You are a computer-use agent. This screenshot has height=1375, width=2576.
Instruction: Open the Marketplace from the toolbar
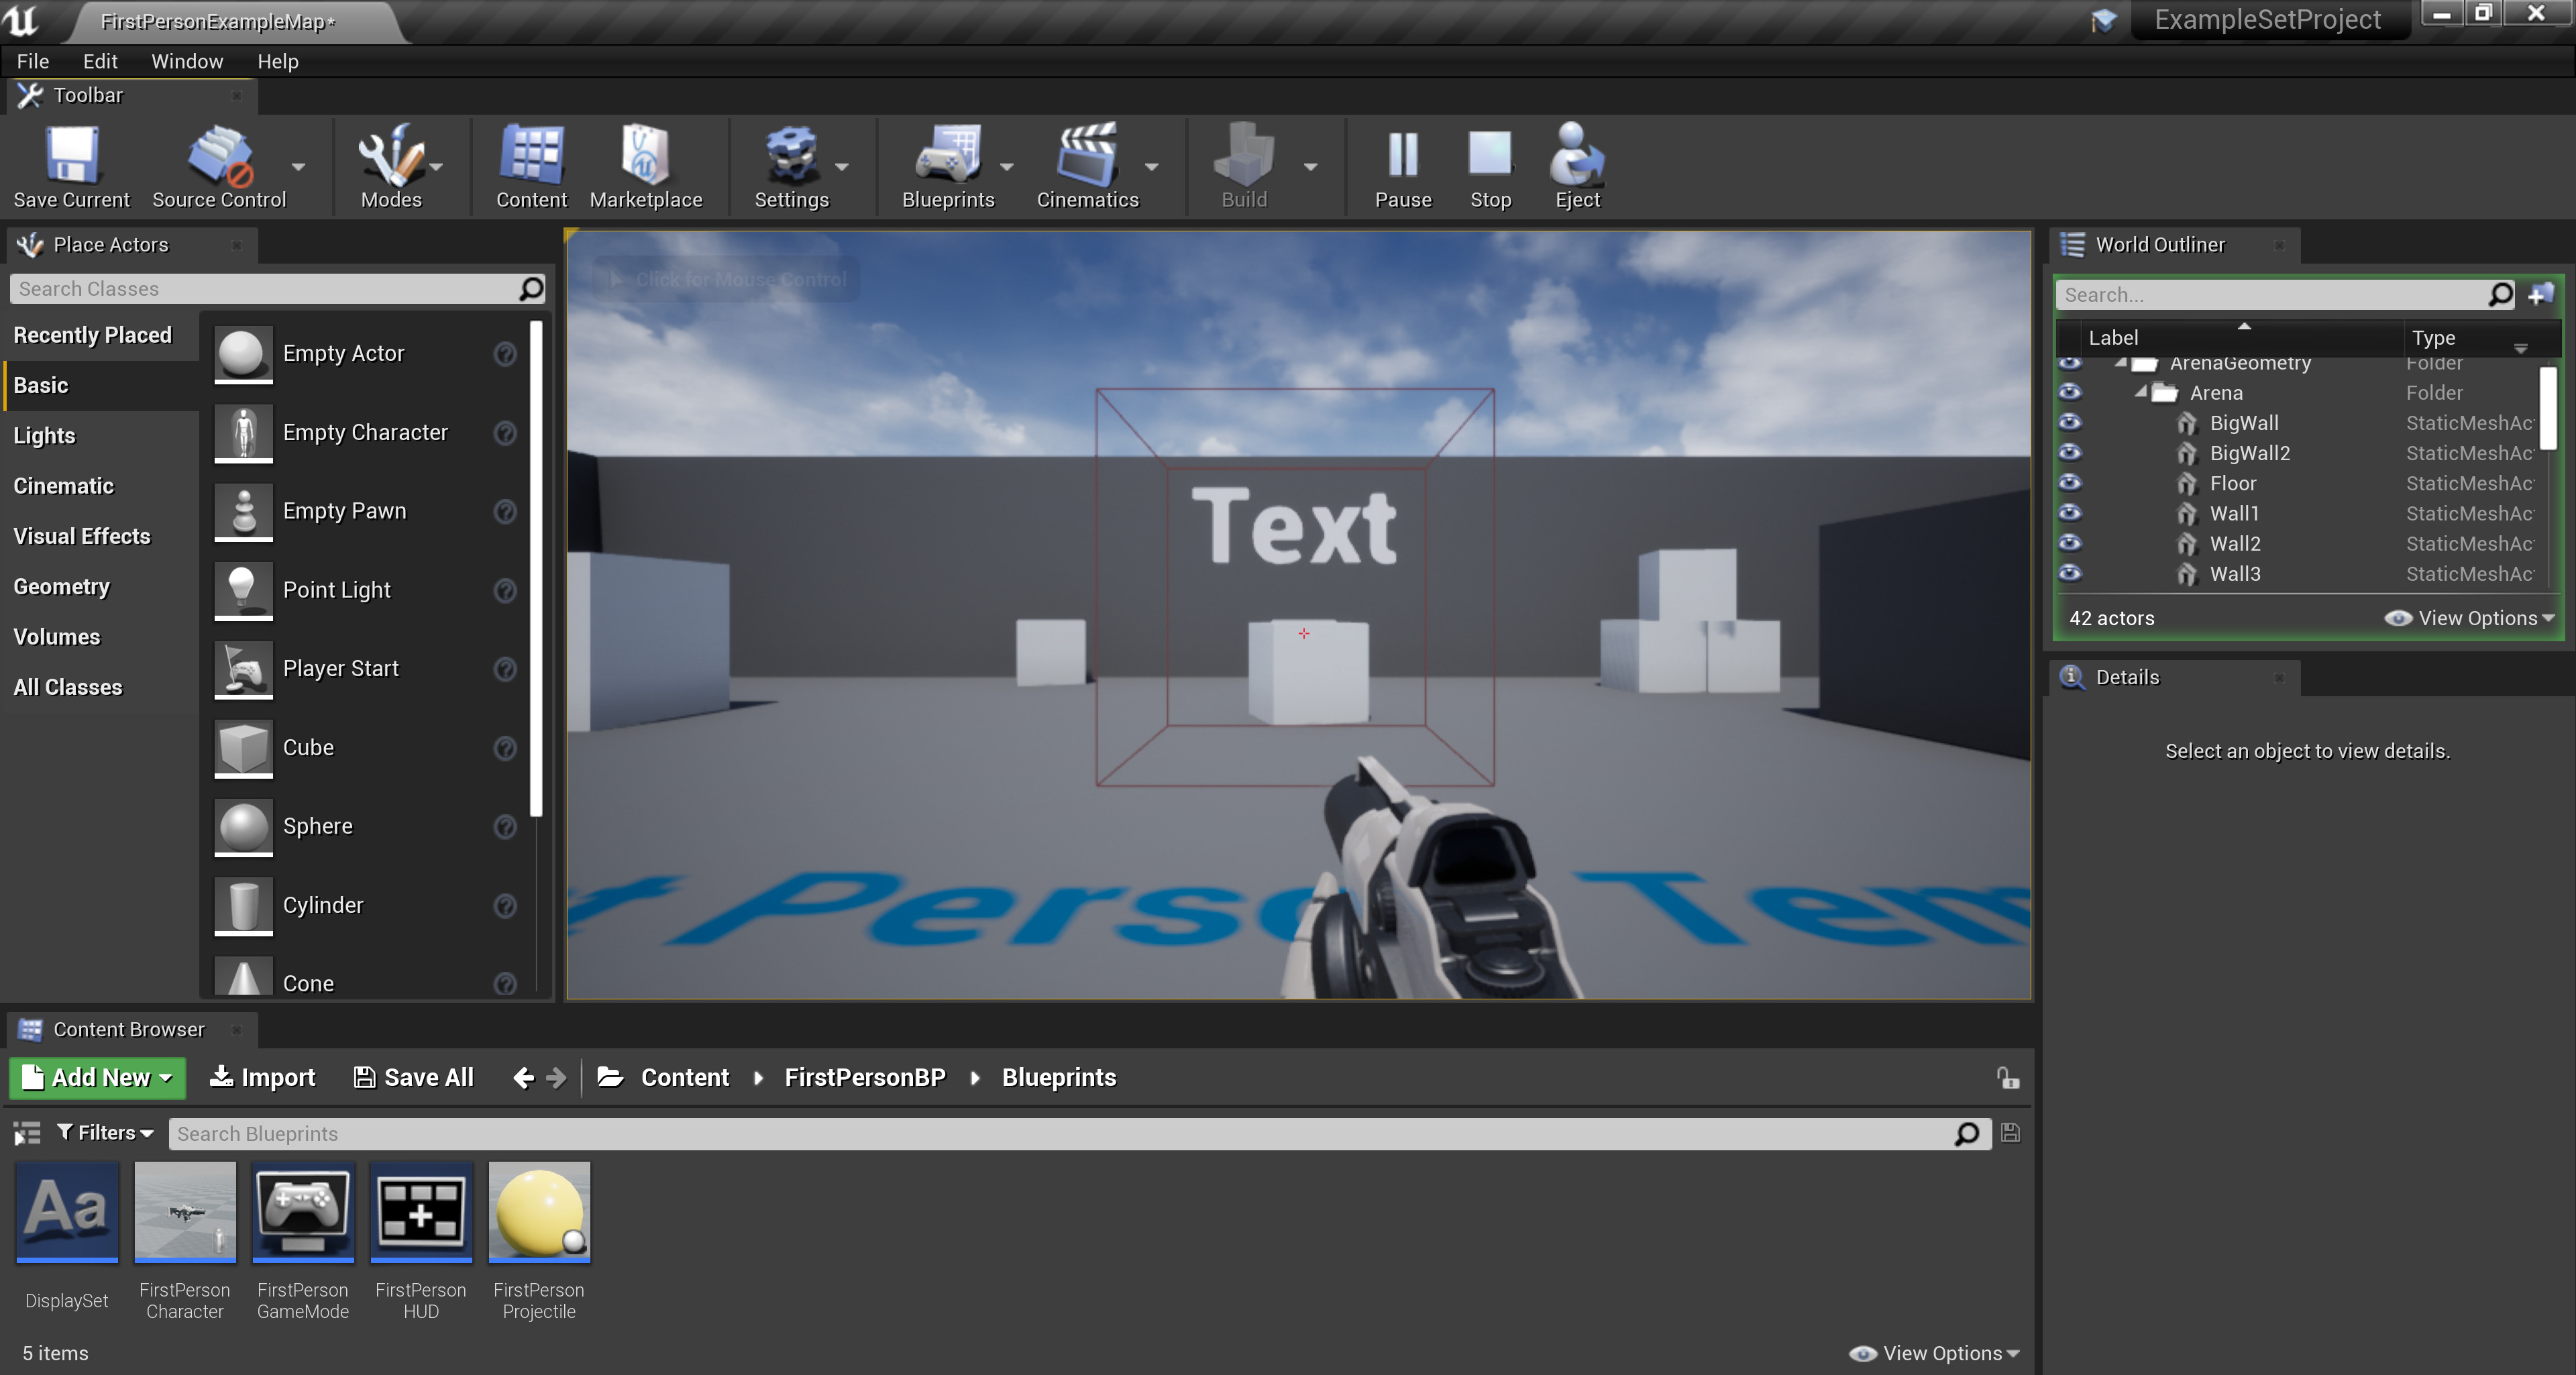click(645, 166)
